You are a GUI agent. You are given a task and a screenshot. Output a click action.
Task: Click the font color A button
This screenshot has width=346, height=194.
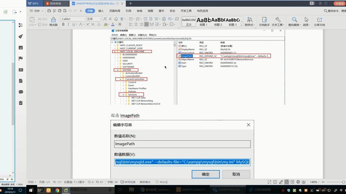pos(112,24)
